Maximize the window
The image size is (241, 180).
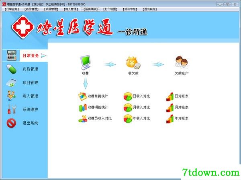[227, 4]
